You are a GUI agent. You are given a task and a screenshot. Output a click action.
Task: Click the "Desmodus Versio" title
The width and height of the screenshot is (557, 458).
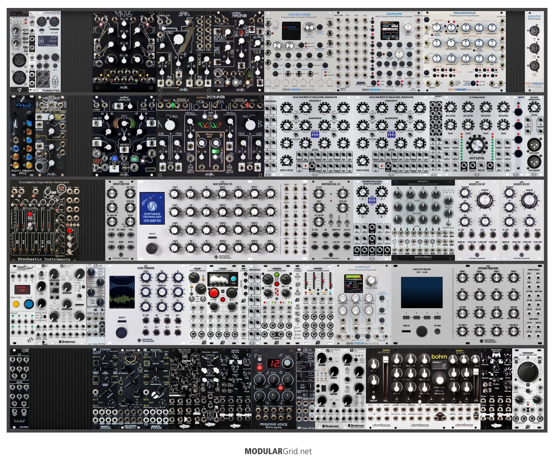click(x=496, y=351)
